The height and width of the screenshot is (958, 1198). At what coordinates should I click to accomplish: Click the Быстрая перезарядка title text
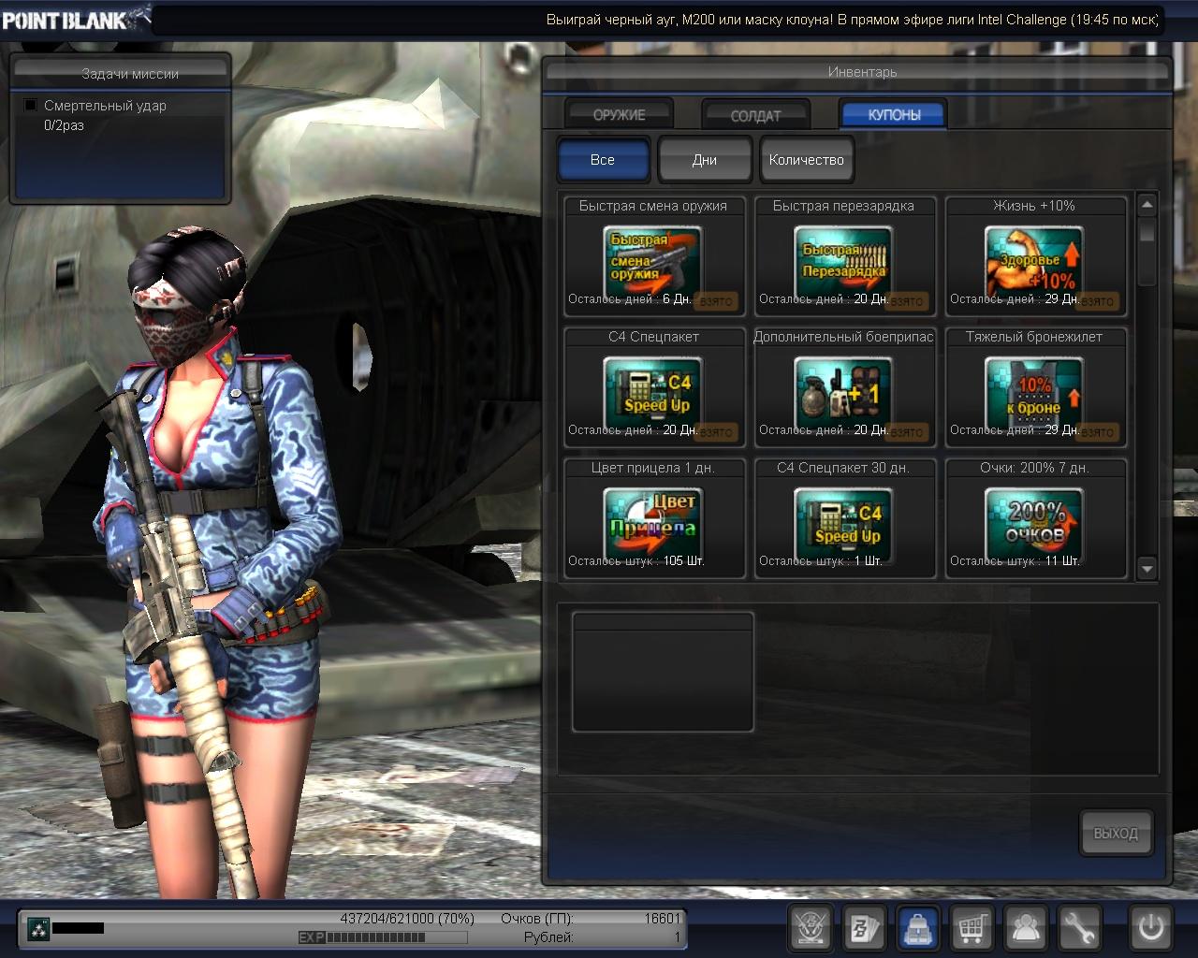click(x=843, y=206)
